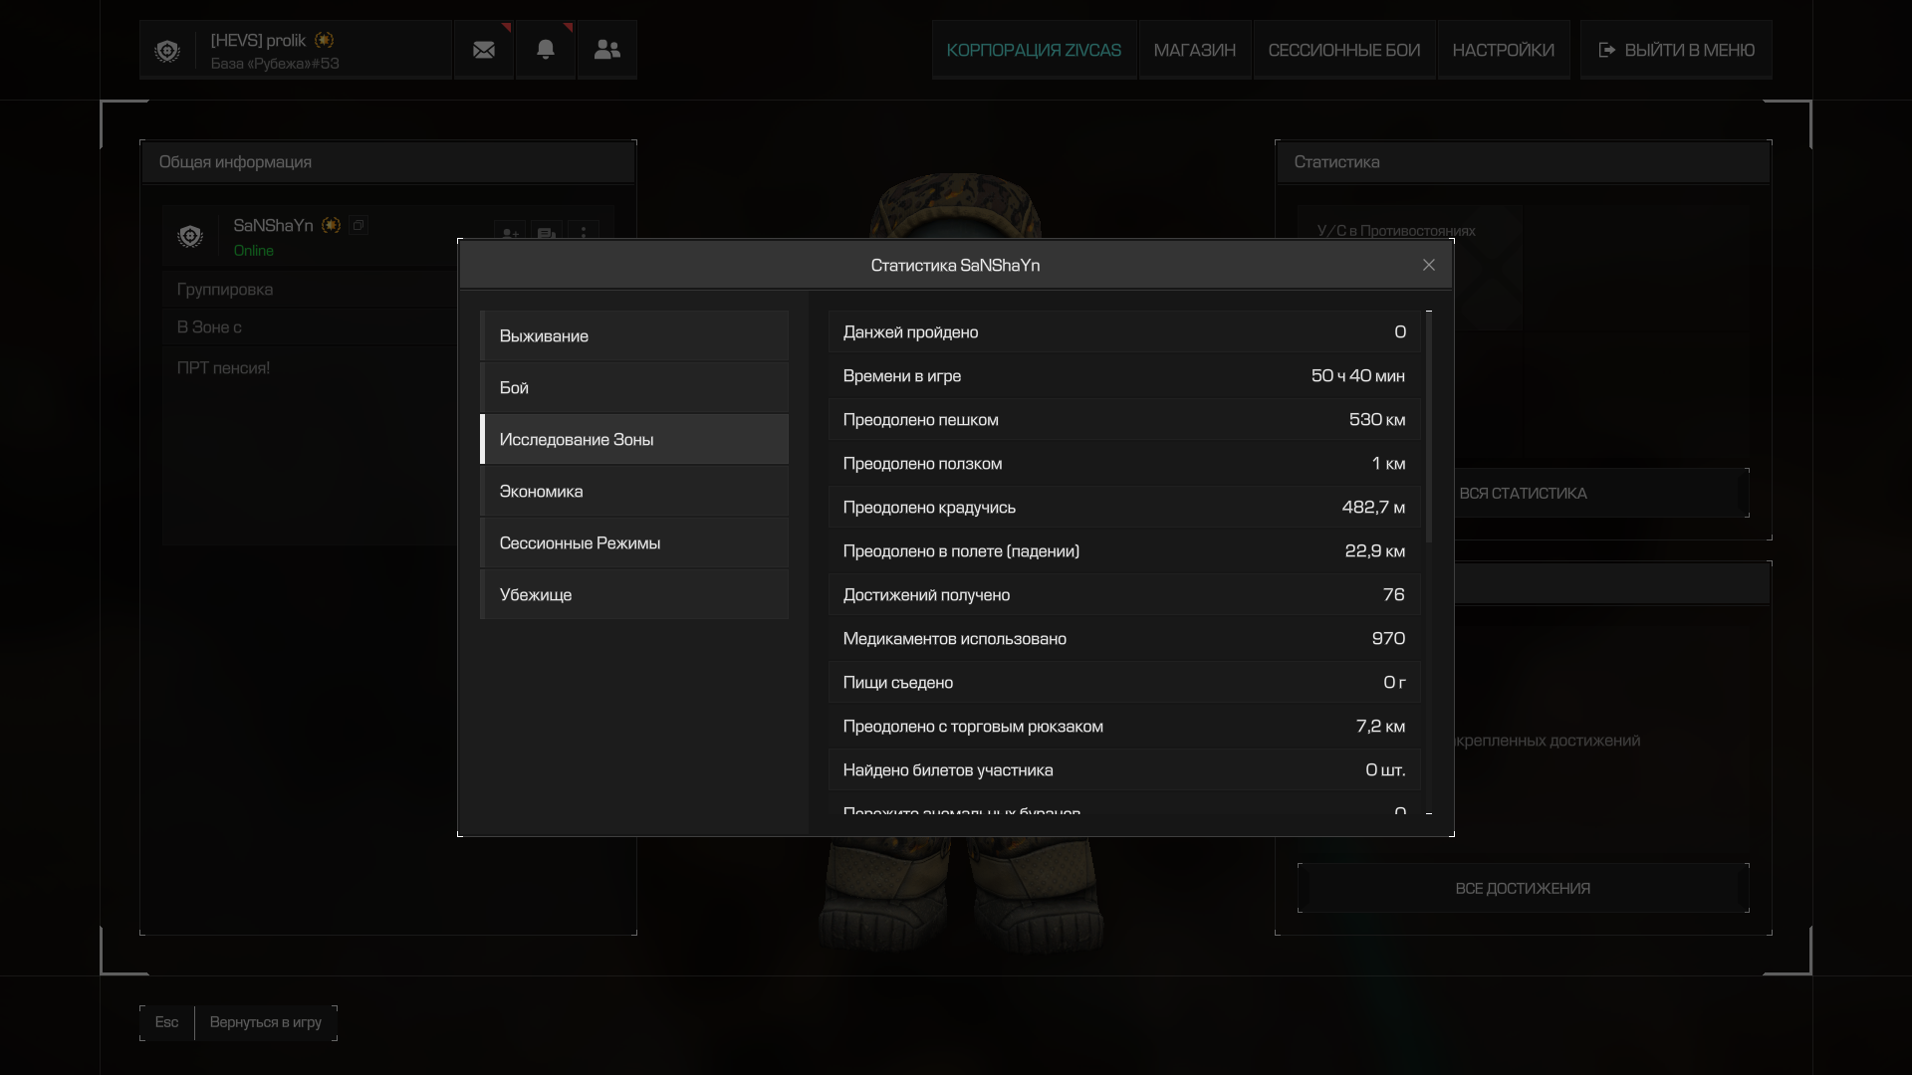The height and width of the screenshot is (1075, 1912).
Task: Click the Общая информация header
Action: point(388,162)
